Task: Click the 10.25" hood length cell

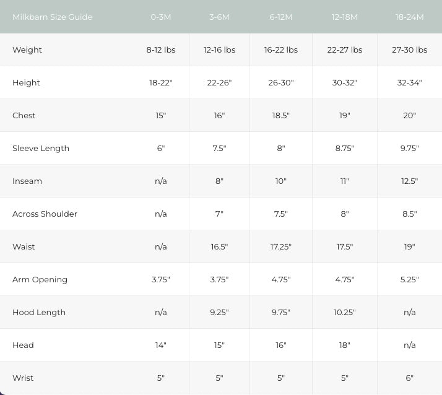Action: [344, 313]
